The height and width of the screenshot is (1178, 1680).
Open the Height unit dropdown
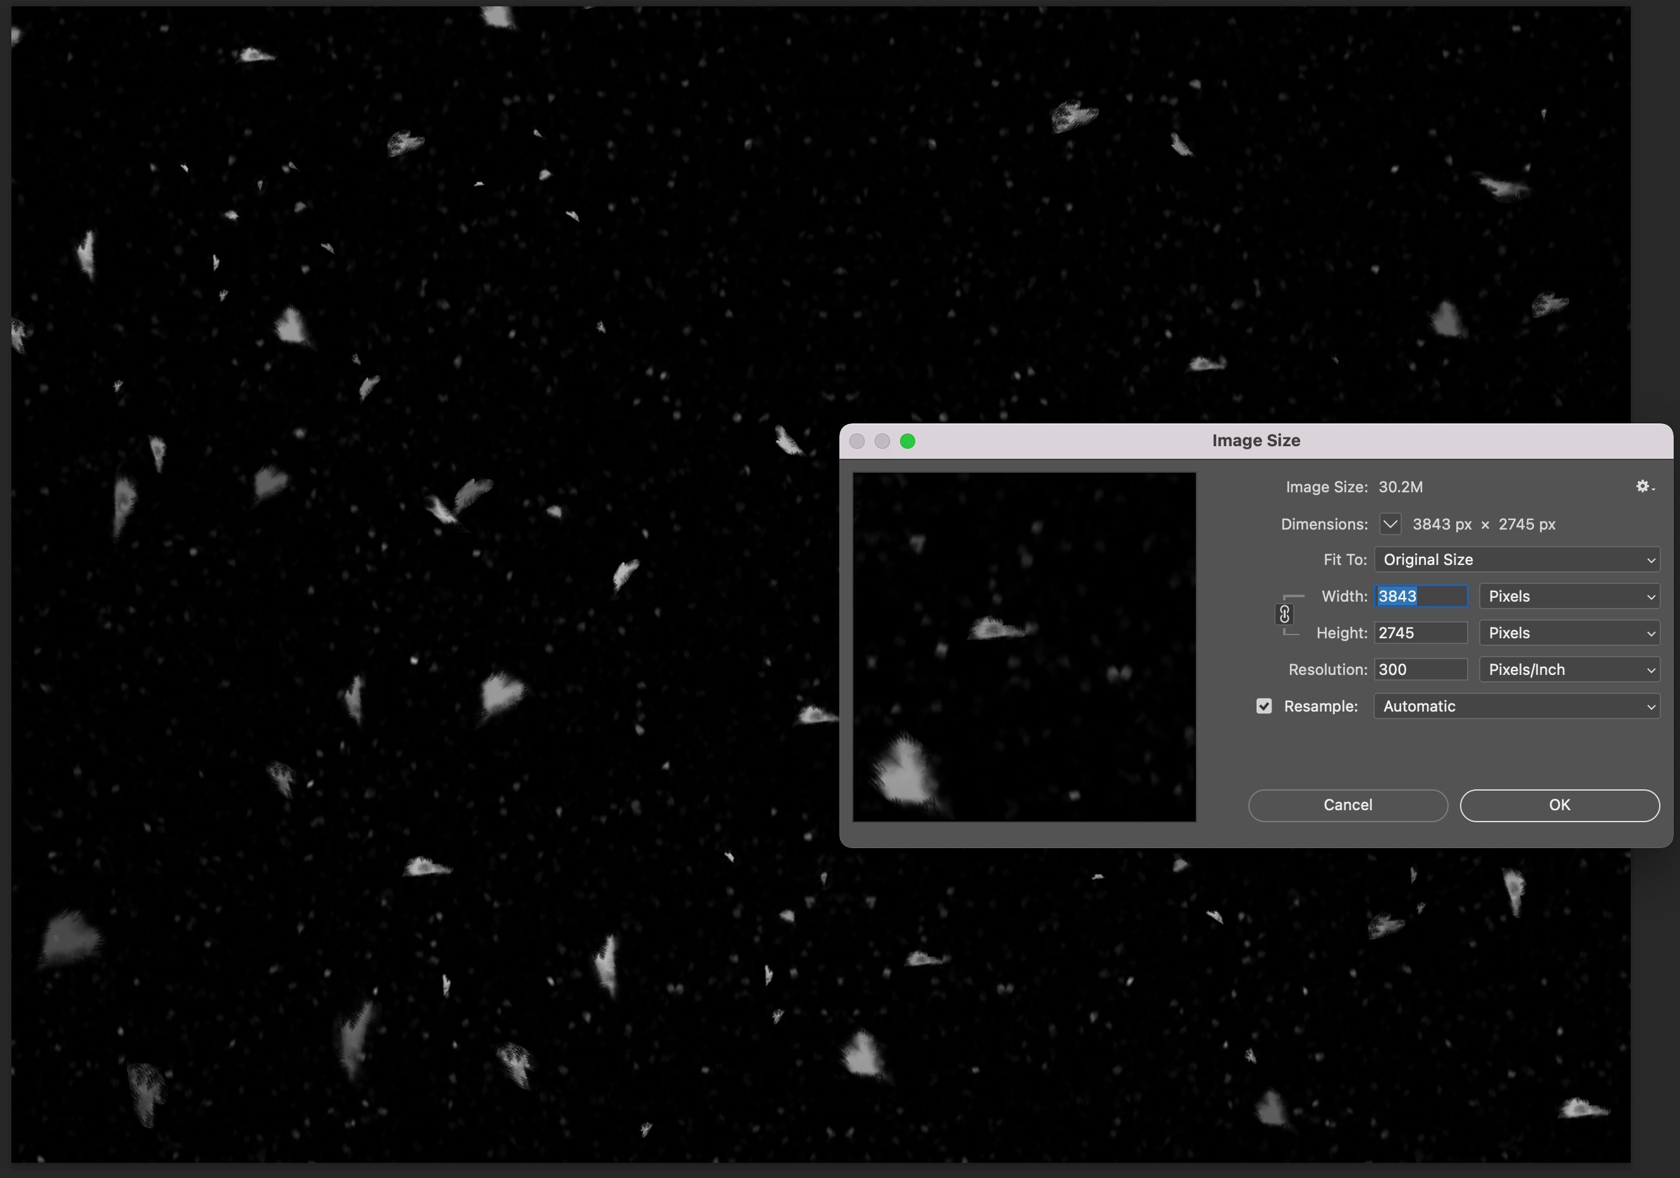1569,632
